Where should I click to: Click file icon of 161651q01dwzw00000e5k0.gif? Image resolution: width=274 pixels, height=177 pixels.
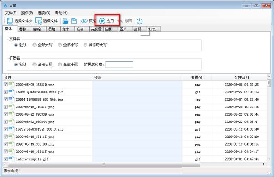[x=11, y=92]
